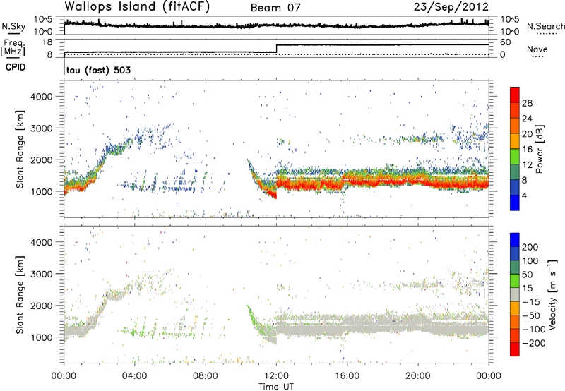This screenshot has width=565, height=391.
Task: Select the "4" value on Power colorbar
Action: (525, 195)
